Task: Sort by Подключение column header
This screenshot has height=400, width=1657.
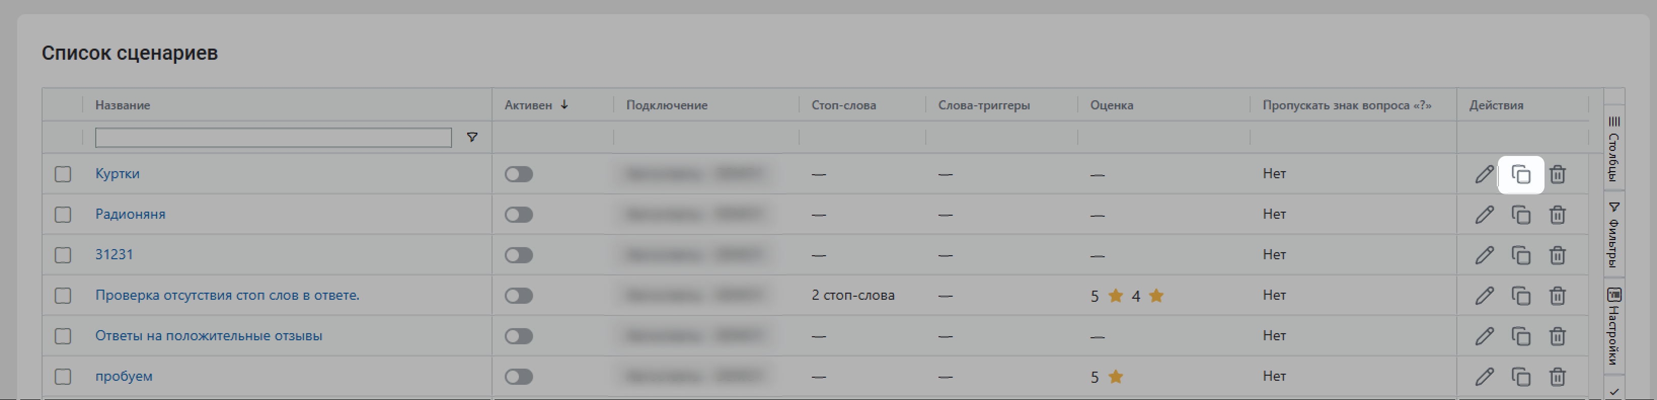Action: tap(667, 105)
